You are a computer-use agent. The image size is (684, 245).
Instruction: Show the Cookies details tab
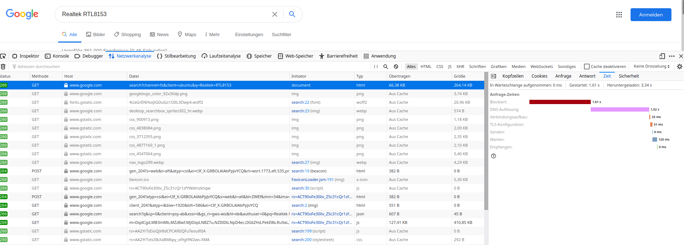(x=539, y=76)
